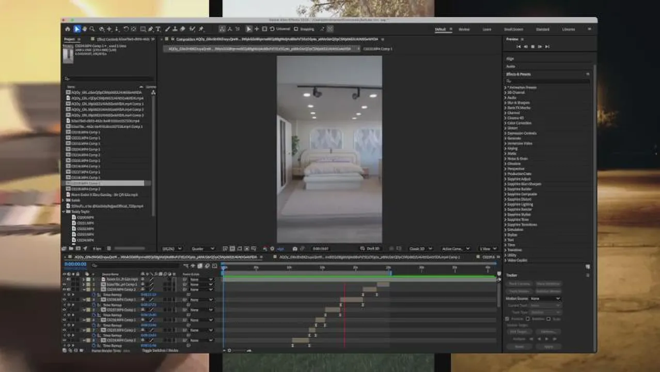This screenshot has width=660, height=372.
Task: Hide timeline layer 6 with its eye icon
Action: tap(65, 320)
